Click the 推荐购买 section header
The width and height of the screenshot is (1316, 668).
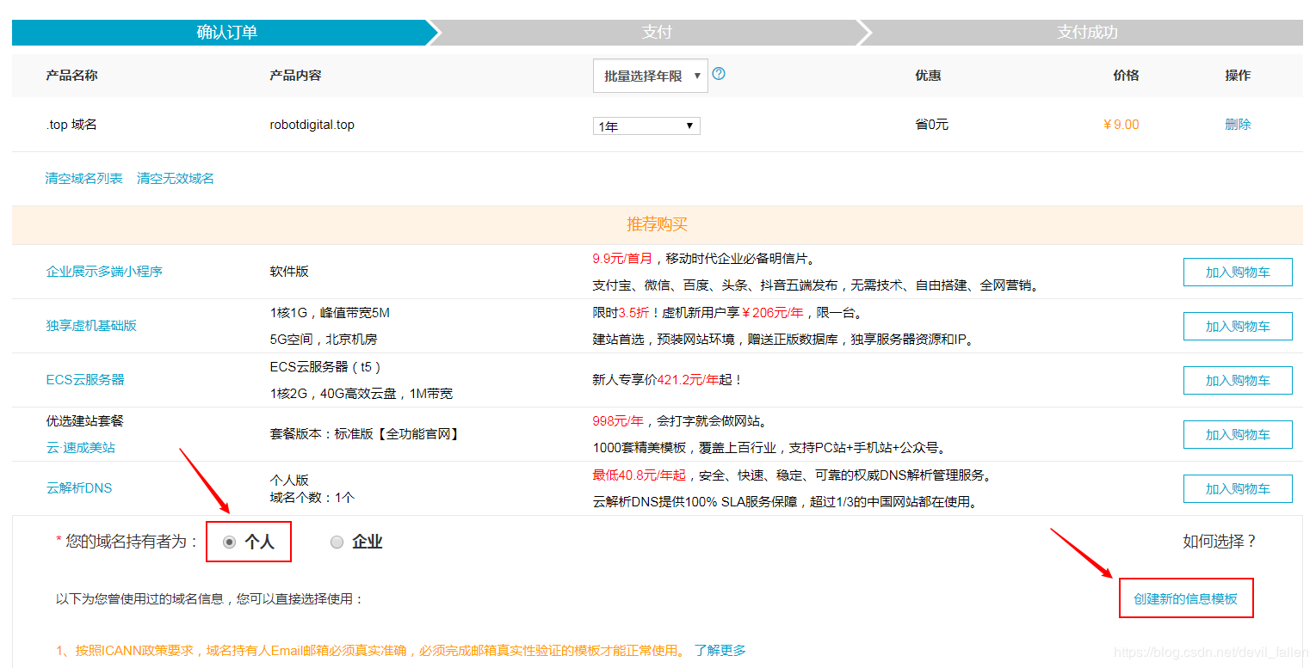pyautogui.click(x=657, y=224)
